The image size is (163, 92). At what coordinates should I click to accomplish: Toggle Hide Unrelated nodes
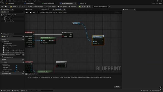[38, 7]
